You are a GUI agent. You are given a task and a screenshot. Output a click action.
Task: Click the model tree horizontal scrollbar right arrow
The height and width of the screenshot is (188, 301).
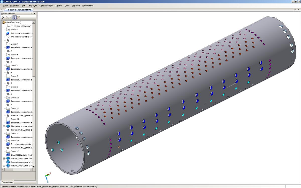click(31, 170)
